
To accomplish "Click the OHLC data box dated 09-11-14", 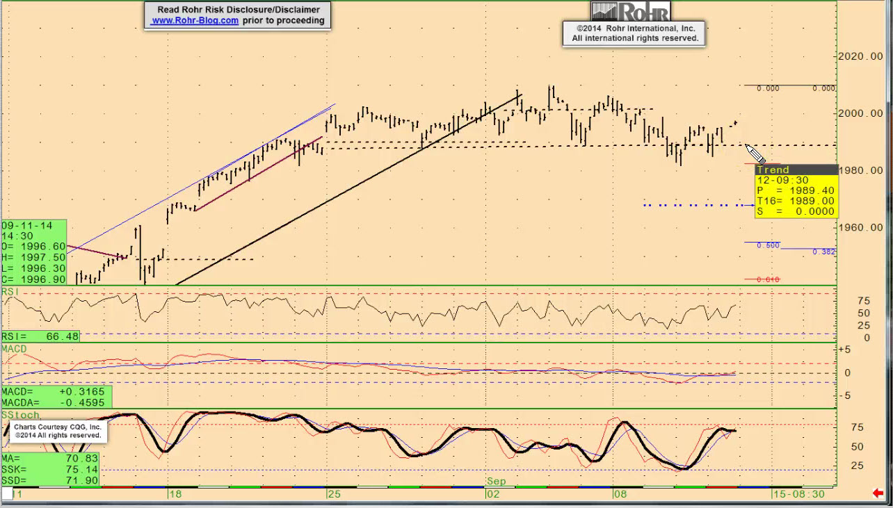I will click(x=34, y=252).
